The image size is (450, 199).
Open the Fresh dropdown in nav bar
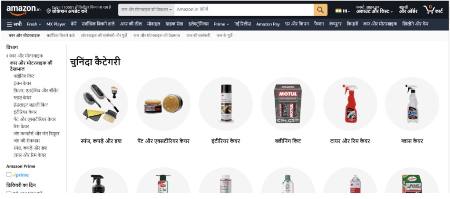click(34, 25)
